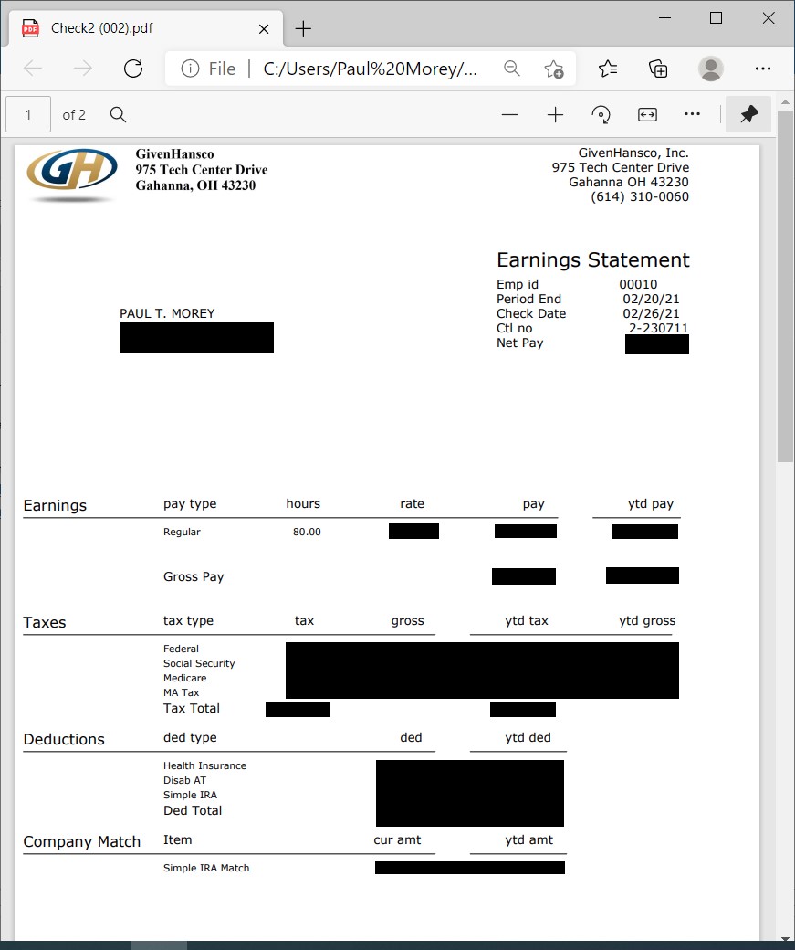
Task: Refresh the current page
Action: [x=133, y=69]
